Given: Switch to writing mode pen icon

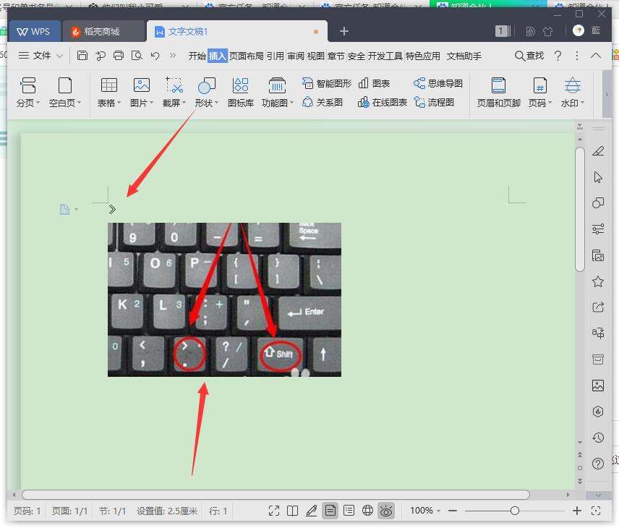Looking at the screenshot, I should tap(312, 511).
